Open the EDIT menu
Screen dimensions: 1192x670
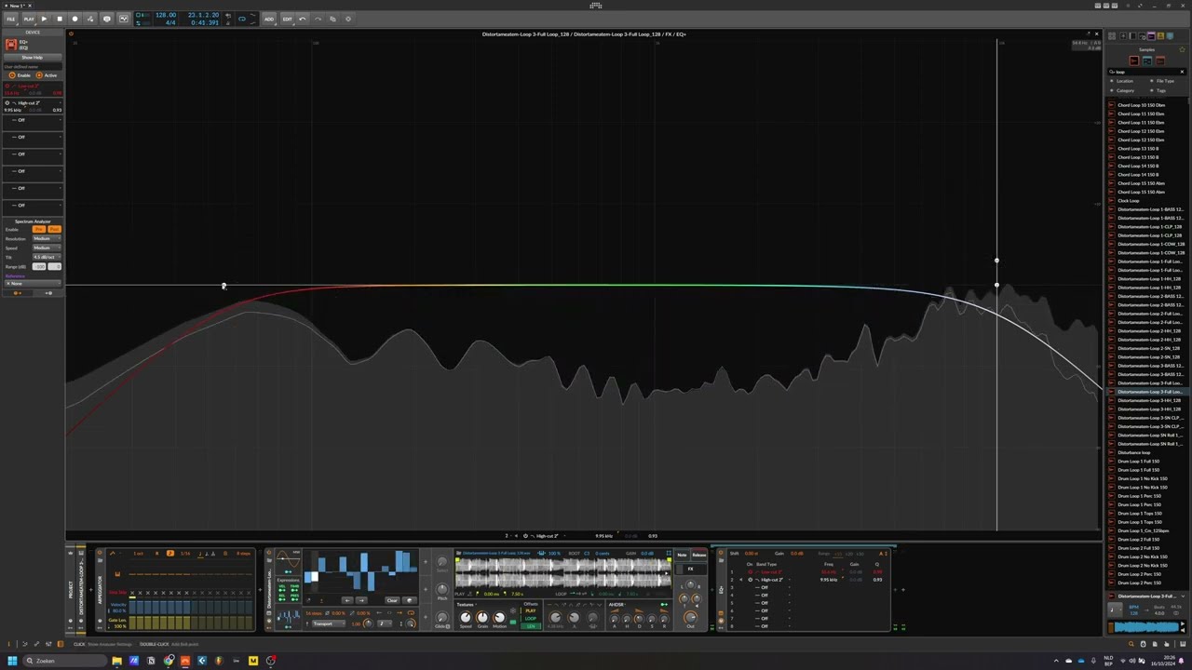[288, 19]
